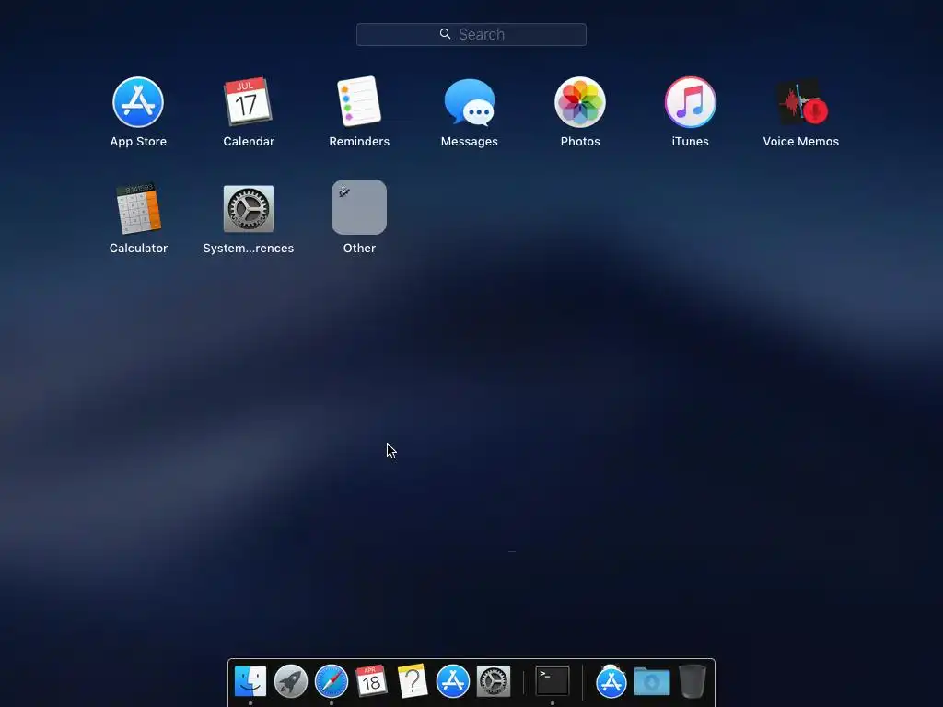Click the "Voice Memos" label text
This screenshot has width=943, height=707.
(x=800, y=141)
